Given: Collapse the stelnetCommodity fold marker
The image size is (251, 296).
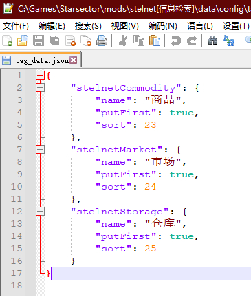Looking at the screenshot, I should [40, 87].
